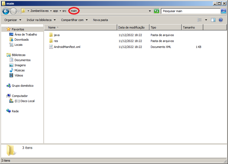Open Downloads in Favoritos

[22, 40]
